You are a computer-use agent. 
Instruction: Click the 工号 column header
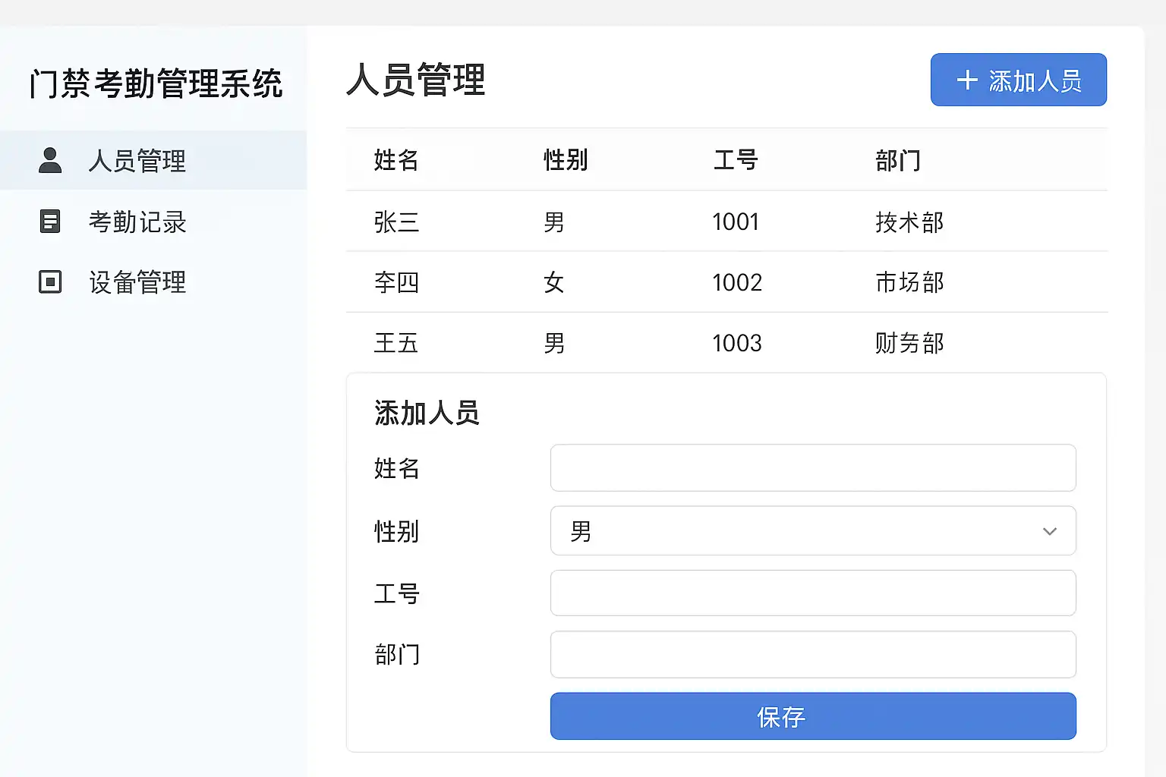tap(736, 160)
